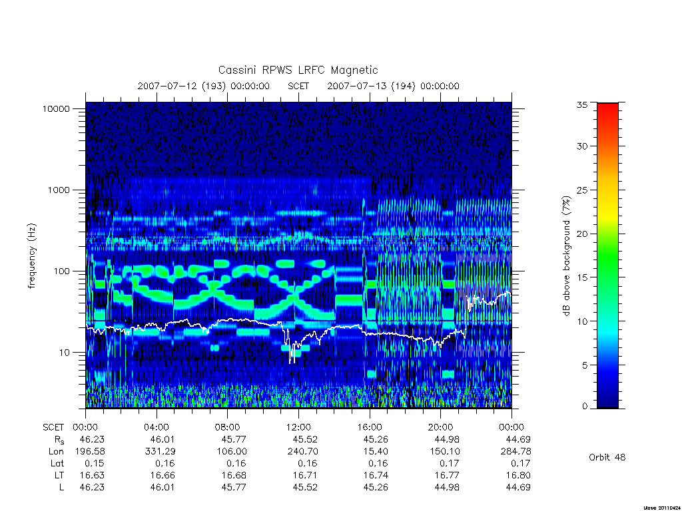This screenshot has height=511, width=682.
Task: Select the 'frequency (Hz)' axis label
Action: coord(32,256)
